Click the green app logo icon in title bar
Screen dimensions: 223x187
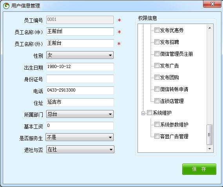6,6
